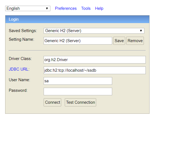Click the User Name label text
This screenshot has height=142, width=178.
[20, 80]
